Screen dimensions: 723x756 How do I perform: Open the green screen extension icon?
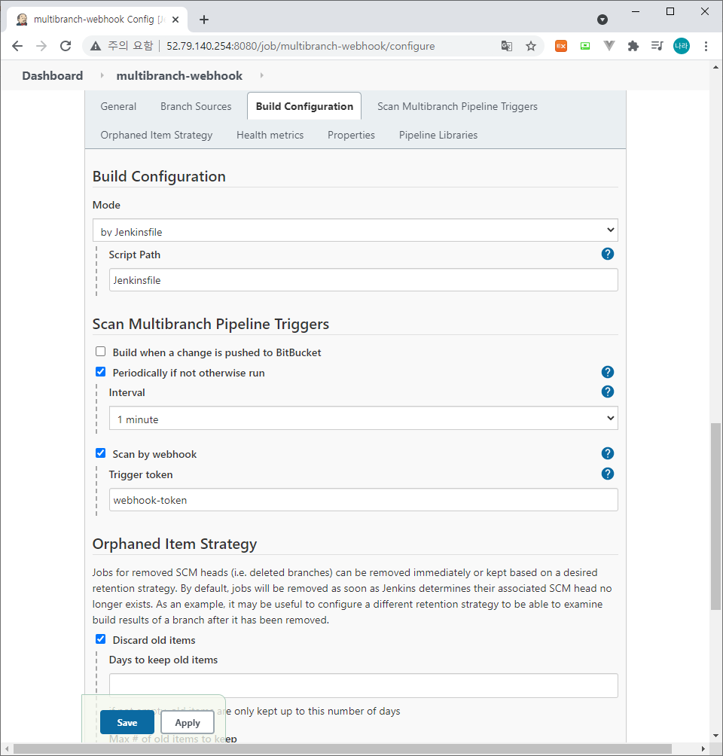pos(585,46)
